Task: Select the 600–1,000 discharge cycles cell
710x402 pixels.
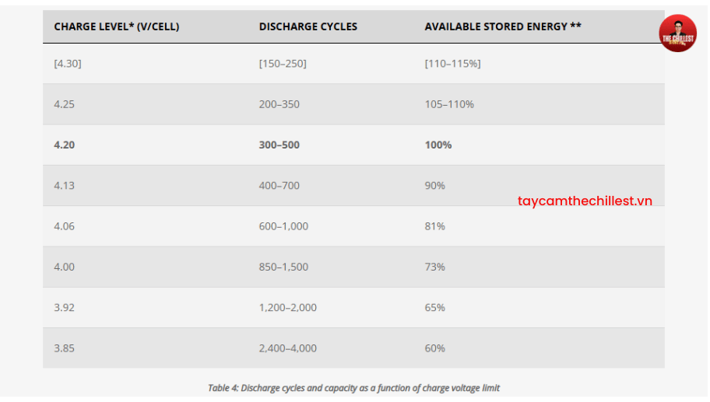Action: click(x=283, y=226)
